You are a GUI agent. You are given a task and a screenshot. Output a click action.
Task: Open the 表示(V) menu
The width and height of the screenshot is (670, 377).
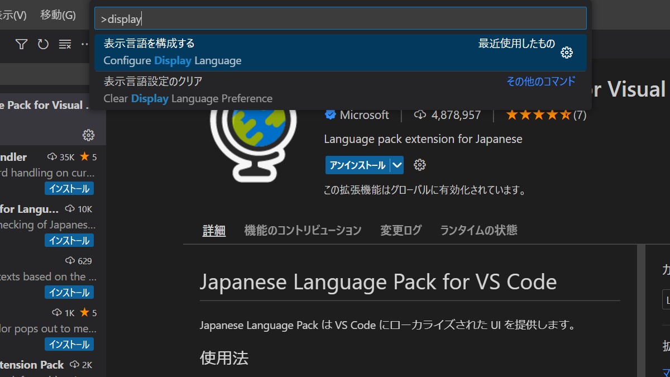pyautogui.click(x=13, y=15)
